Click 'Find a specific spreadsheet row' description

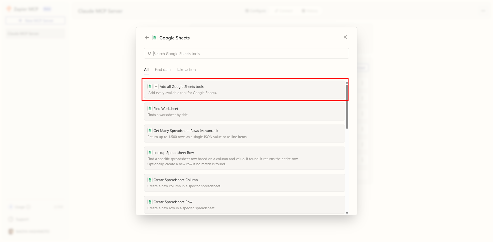coord(223,162)
